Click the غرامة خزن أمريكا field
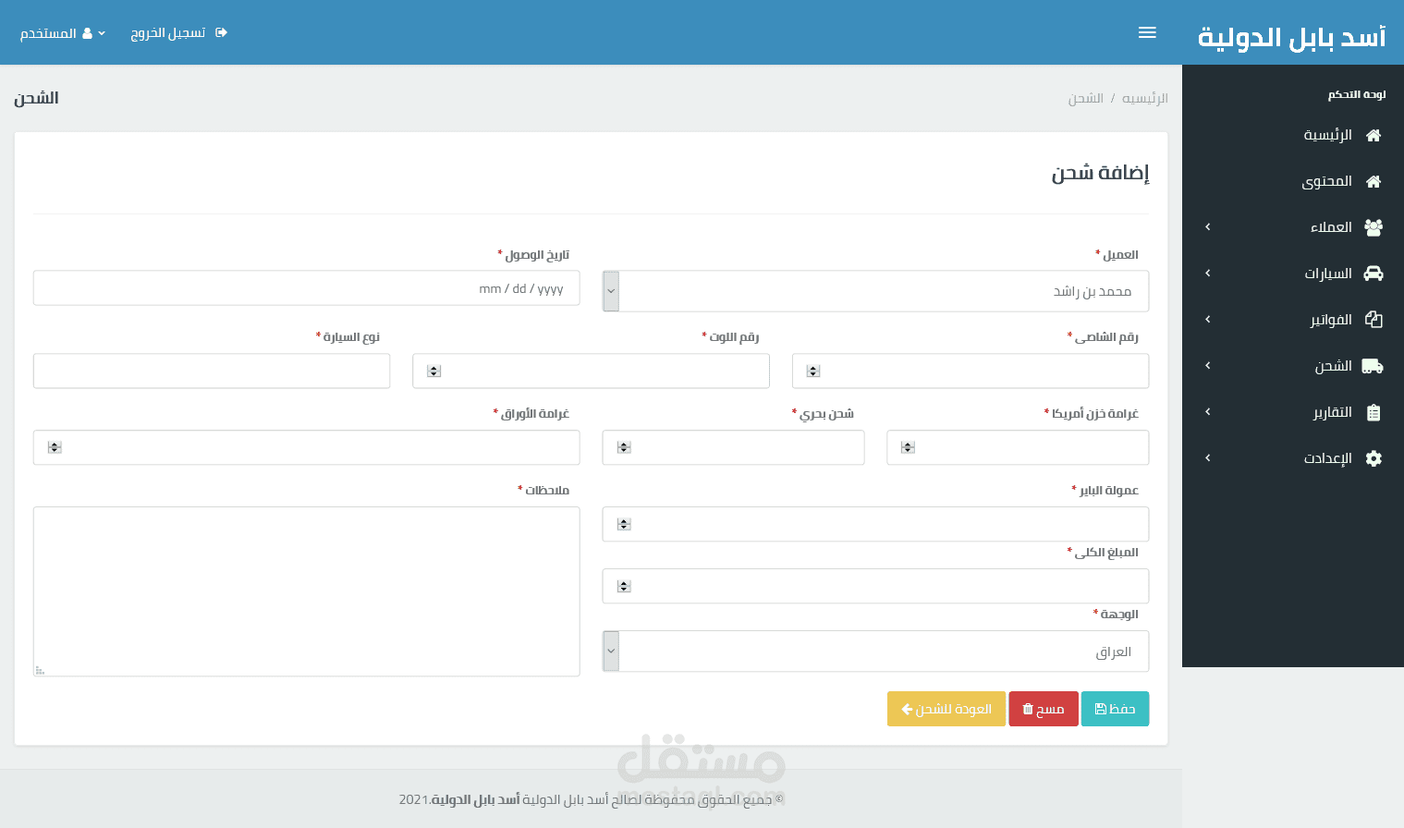The width and height of the screenshot is (1404, 828). point(1018,447)
